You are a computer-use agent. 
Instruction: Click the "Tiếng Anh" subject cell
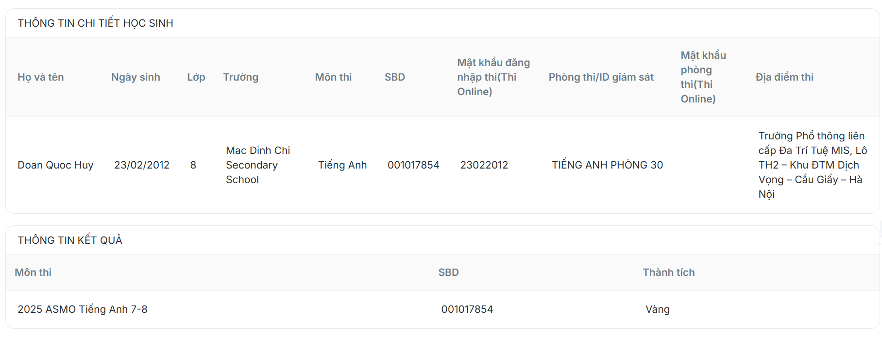(x=342, y=165)
